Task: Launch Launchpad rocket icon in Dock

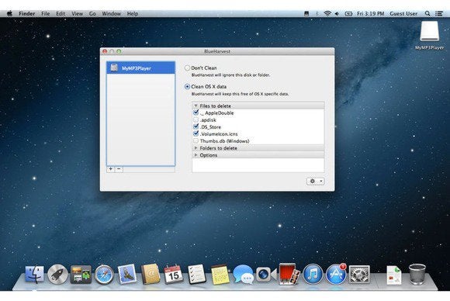Action: (57, 275)
